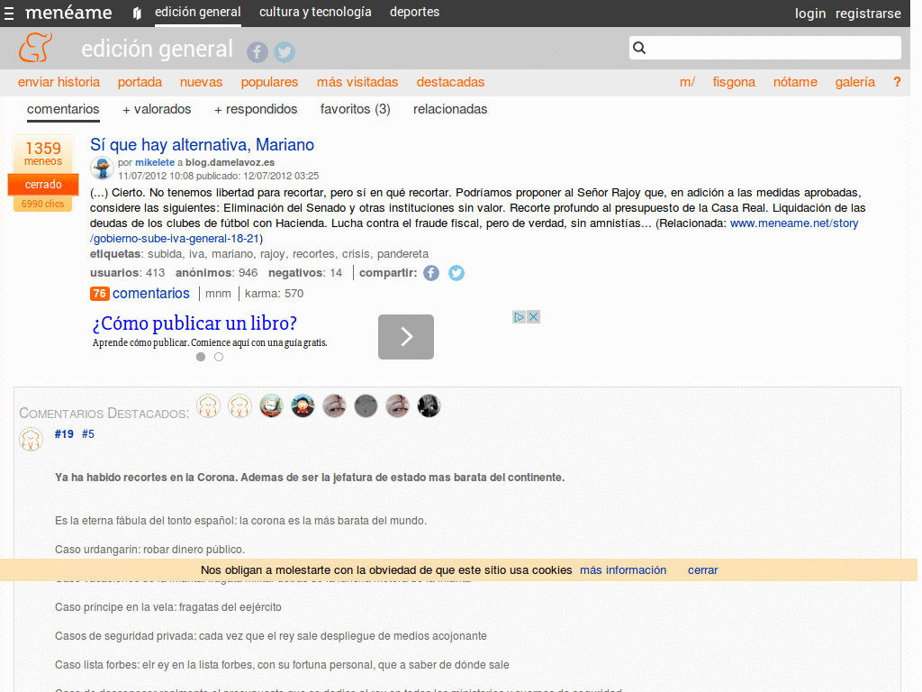Viewport: 922px width, 692px height.
Task: Click the home icon in the top bar
Action: [x=136, y=13]
